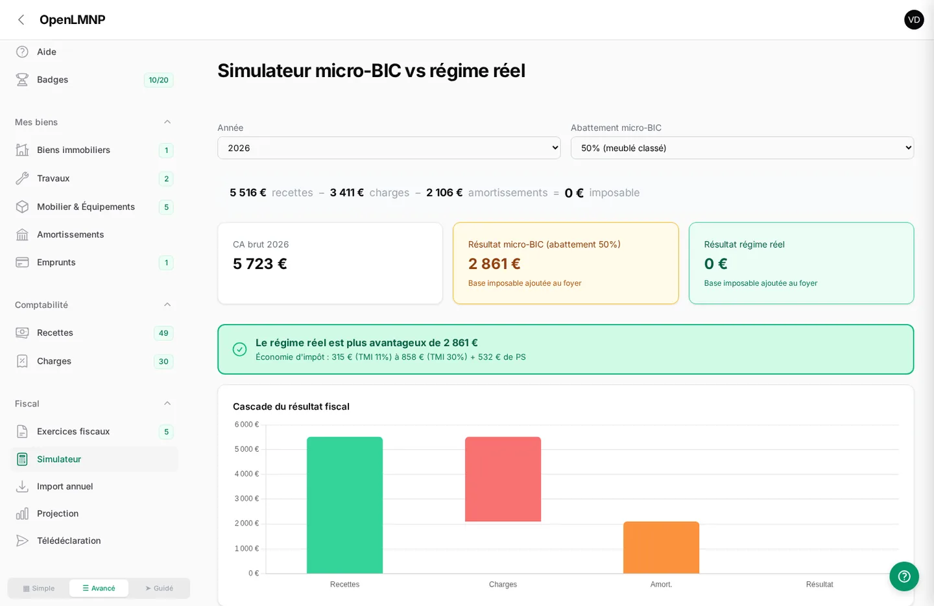Open the Emprunts section
The height and width of the screenshot is (606, 934).
pos(94,262)
